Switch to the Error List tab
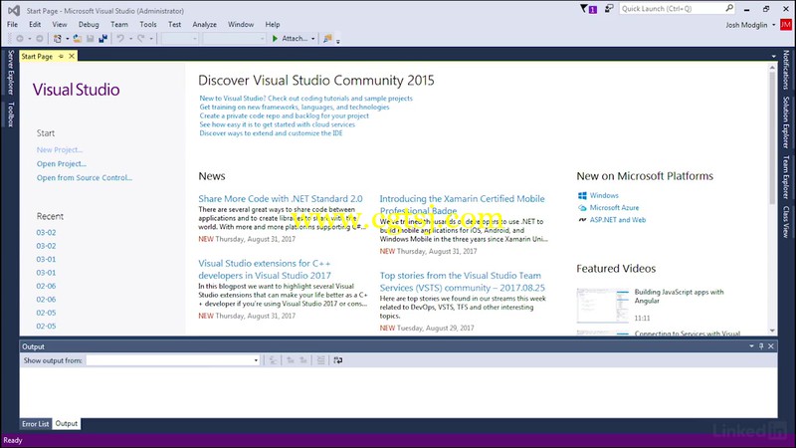The height and width of the screenshot is (448, 796). (36, 424)
